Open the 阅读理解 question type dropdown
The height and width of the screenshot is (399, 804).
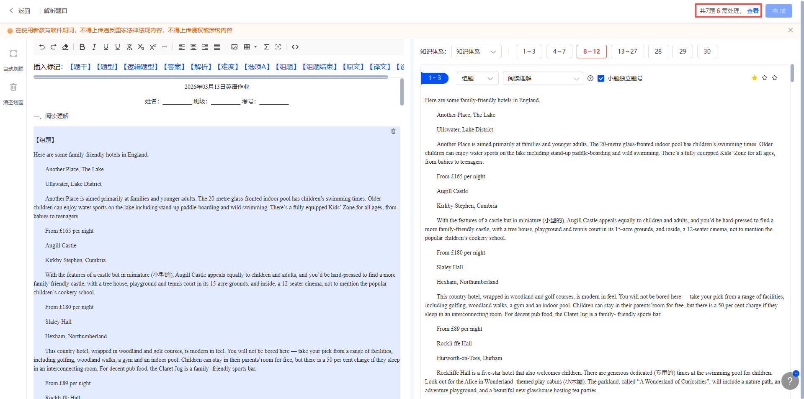pos(543,78)
